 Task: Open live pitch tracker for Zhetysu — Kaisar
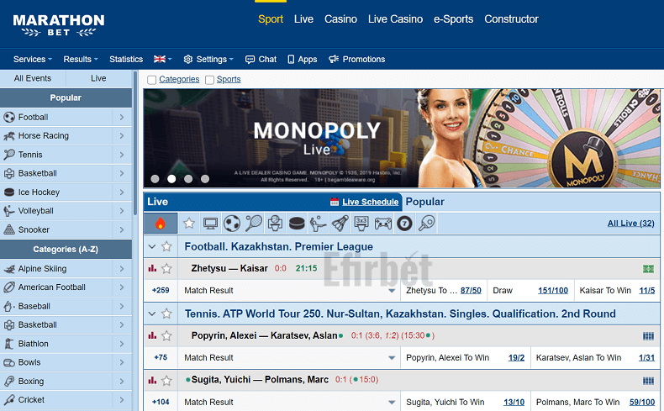pyautogui.click(x=648, y=269)
